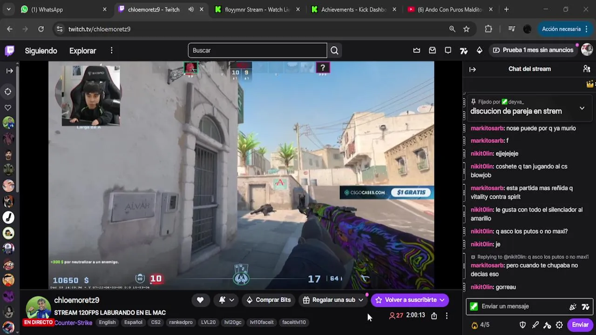Open the Siguiendo navigation item

click(41, 51)
